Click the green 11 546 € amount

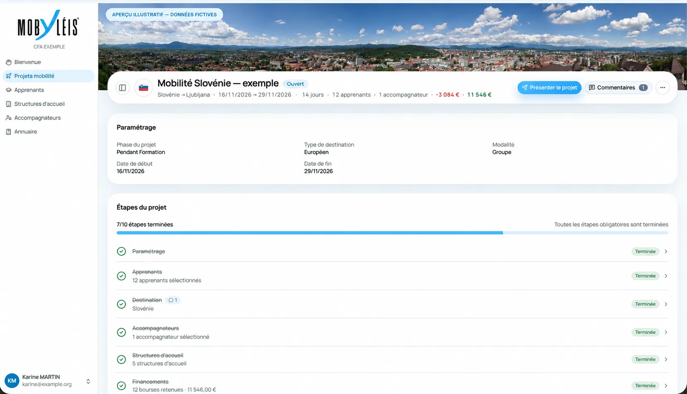click(479, 95)
